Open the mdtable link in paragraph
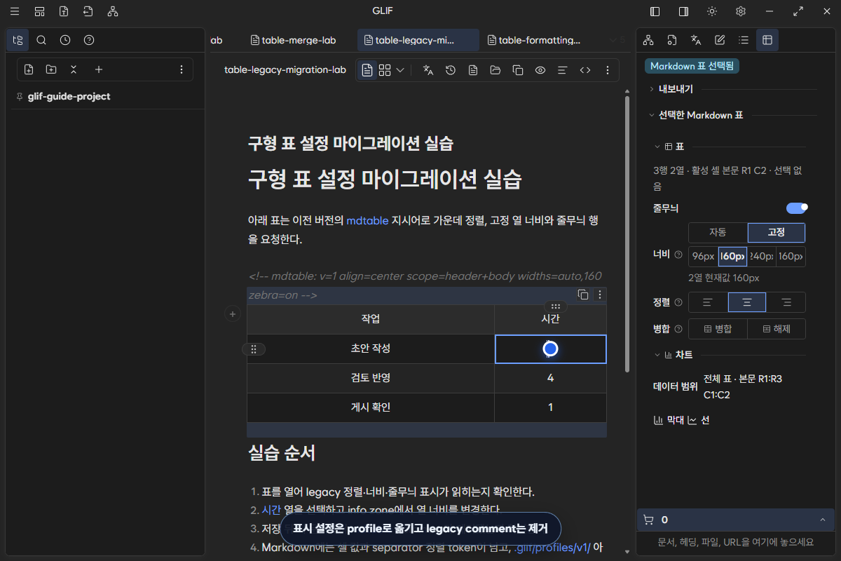This screenshot has height=561, width=841. [x=367, y=220]
